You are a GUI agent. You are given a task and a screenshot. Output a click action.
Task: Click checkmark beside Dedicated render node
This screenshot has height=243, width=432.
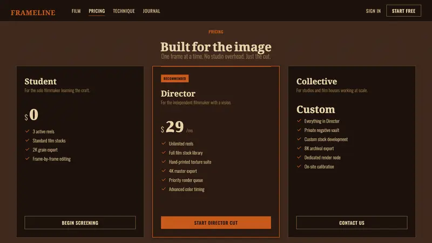[x=299, y=157]
